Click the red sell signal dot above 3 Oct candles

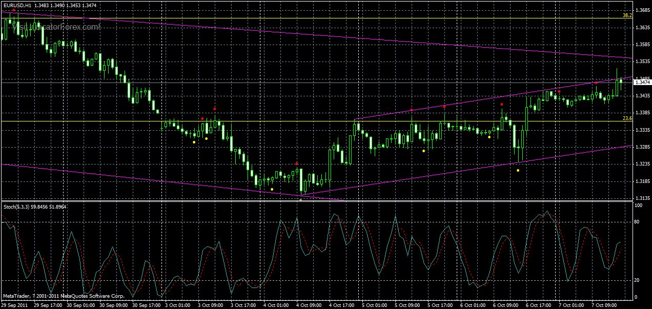click(x=215, y=109)
